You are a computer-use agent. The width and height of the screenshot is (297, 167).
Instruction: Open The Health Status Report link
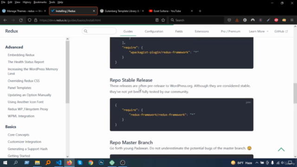point(26,62)
